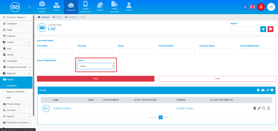This screenshot has height=131, width=278.
Task: Open Today in sidebar
Action: 16,30
